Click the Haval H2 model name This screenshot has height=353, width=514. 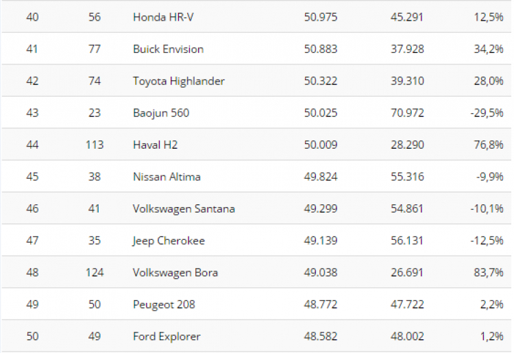tap(155, 145)
